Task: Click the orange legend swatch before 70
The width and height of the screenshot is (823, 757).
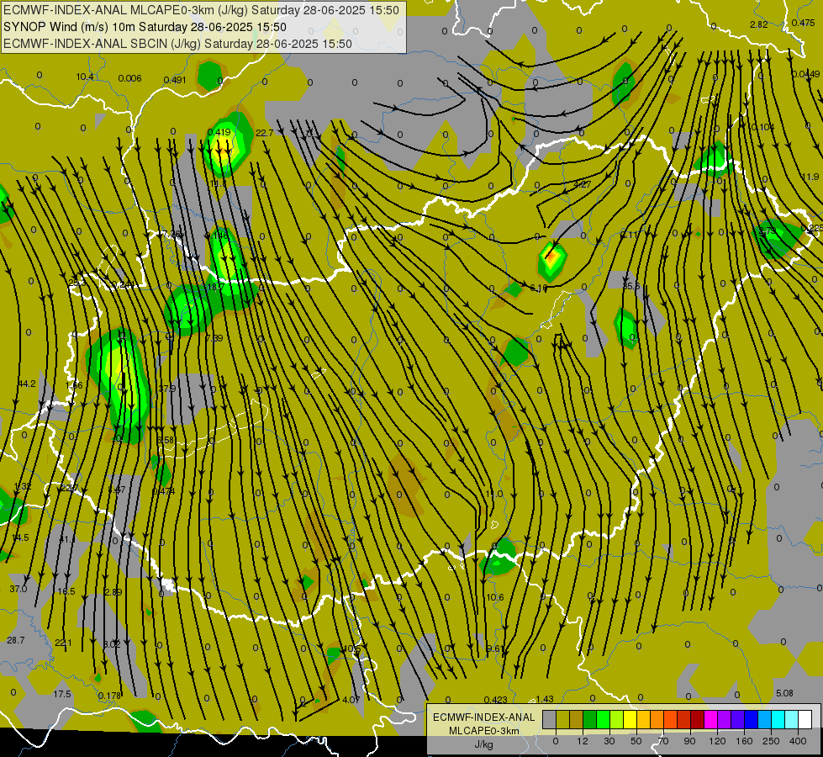Action: pyautogui.click(x=657, y=719)
